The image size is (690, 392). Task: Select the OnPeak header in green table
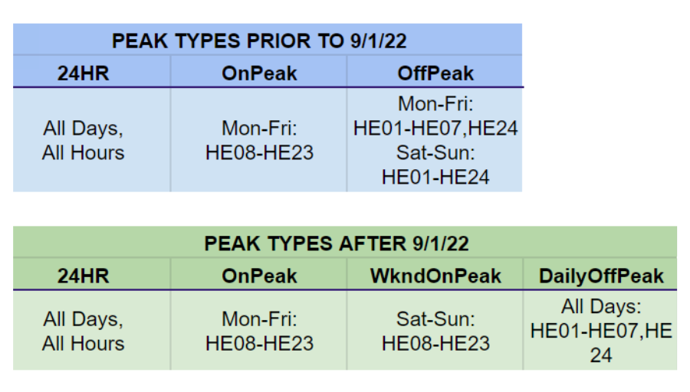pos(259,276)
